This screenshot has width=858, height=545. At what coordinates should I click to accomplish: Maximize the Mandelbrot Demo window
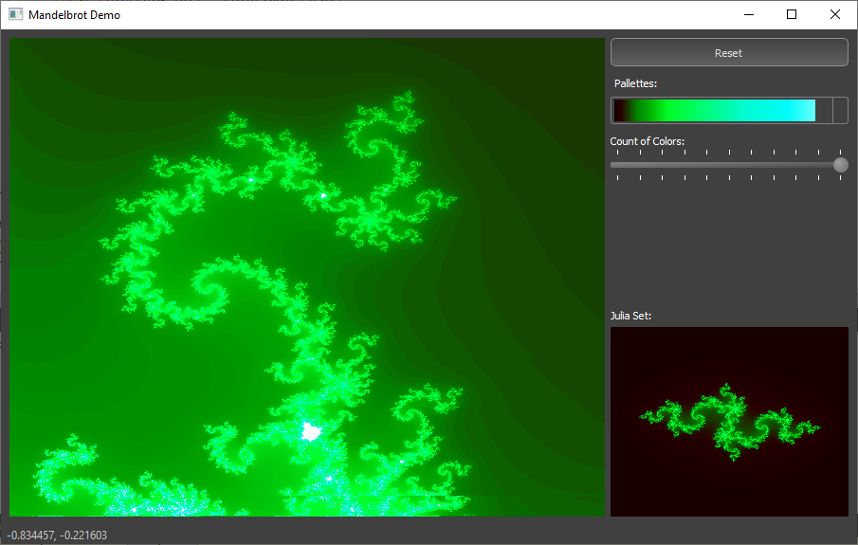click(792, 15)
